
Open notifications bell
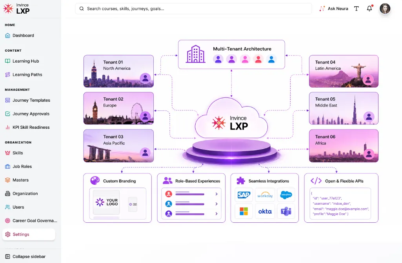(369, 9)
